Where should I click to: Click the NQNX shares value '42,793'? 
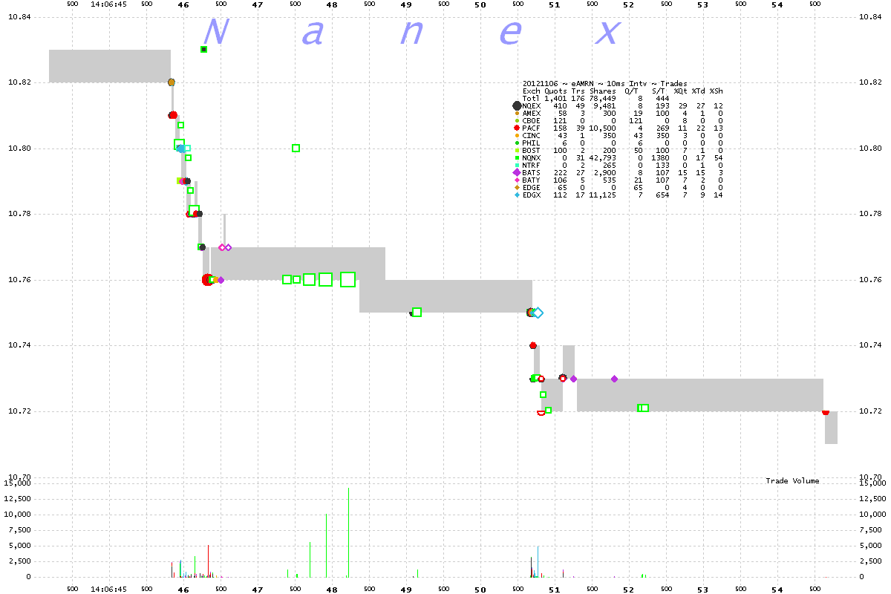tap(601, 157)
